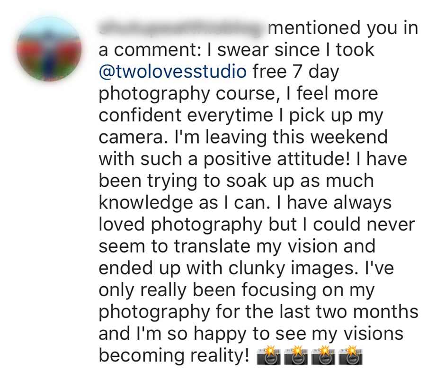Click the first camera flash emoji
This screenshot has width=436, height=371.
(268, 355)
